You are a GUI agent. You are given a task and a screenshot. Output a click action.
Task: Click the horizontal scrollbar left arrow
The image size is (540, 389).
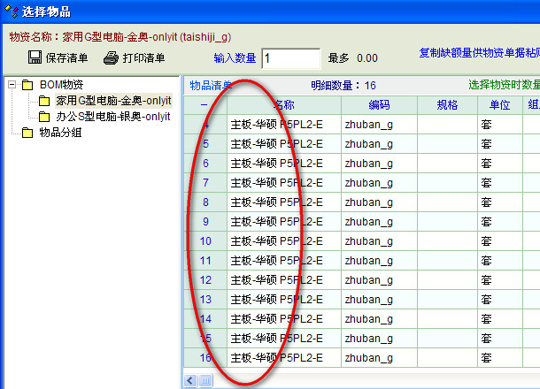point(189,380)
